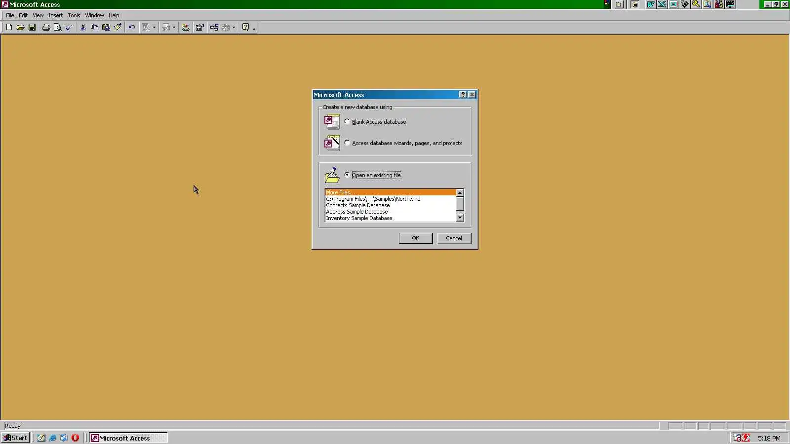Open the Windows Start menu
The height and width of the screenshot is (444, 790).
15,438
